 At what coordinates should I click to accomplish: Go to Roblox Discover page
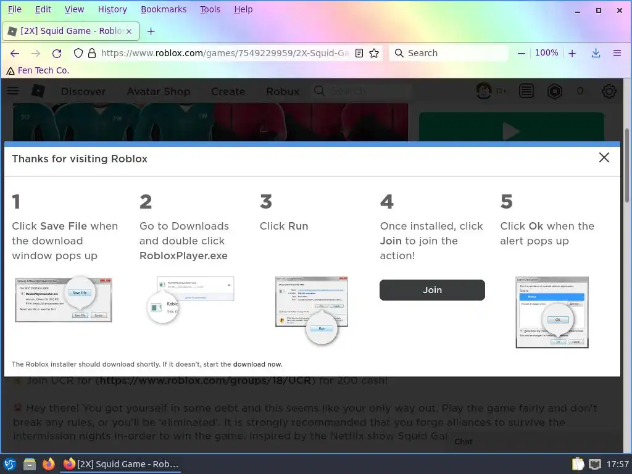tap(83, 91)
